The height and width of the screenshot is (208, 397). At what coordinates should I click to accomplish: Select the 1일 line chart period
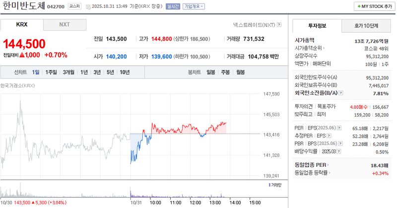35,72
